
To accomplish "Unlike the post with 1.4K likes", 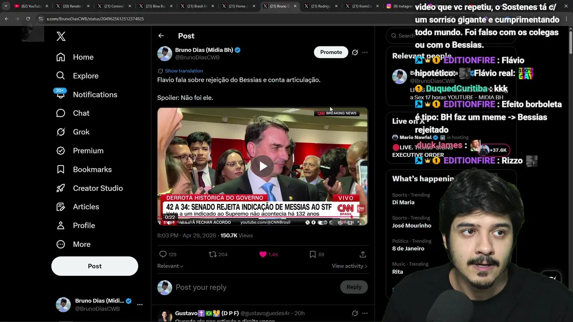I will (263, 254).
